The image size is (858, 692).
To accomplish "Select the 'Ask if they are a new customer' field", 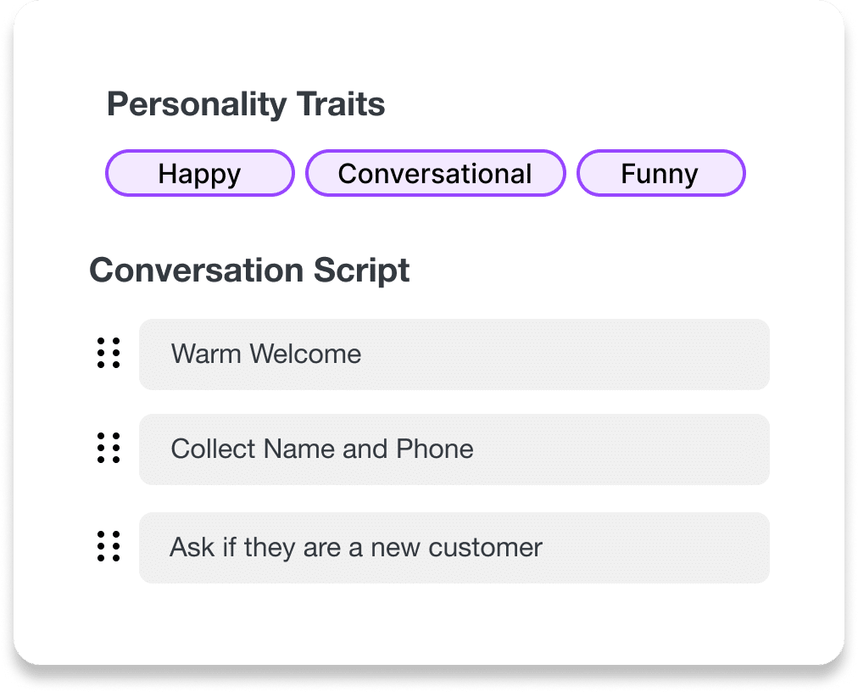I will (x=454, y=548).
